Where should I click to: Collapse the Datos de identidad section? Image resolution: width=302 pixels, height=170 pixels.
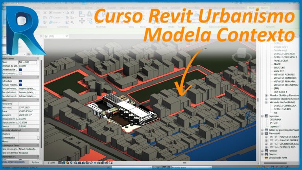[38, 130]
